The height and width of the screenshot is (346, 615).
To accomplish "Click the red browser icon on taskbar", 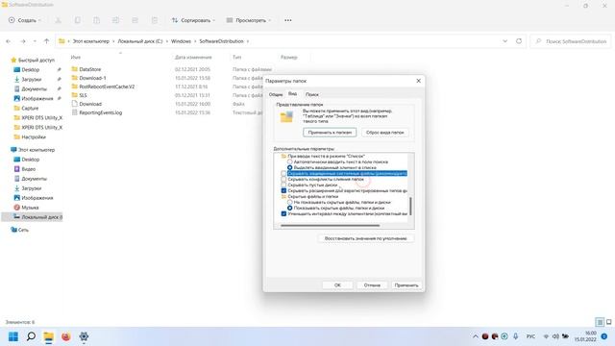I will pyautogui.click(x=66, y=336).
